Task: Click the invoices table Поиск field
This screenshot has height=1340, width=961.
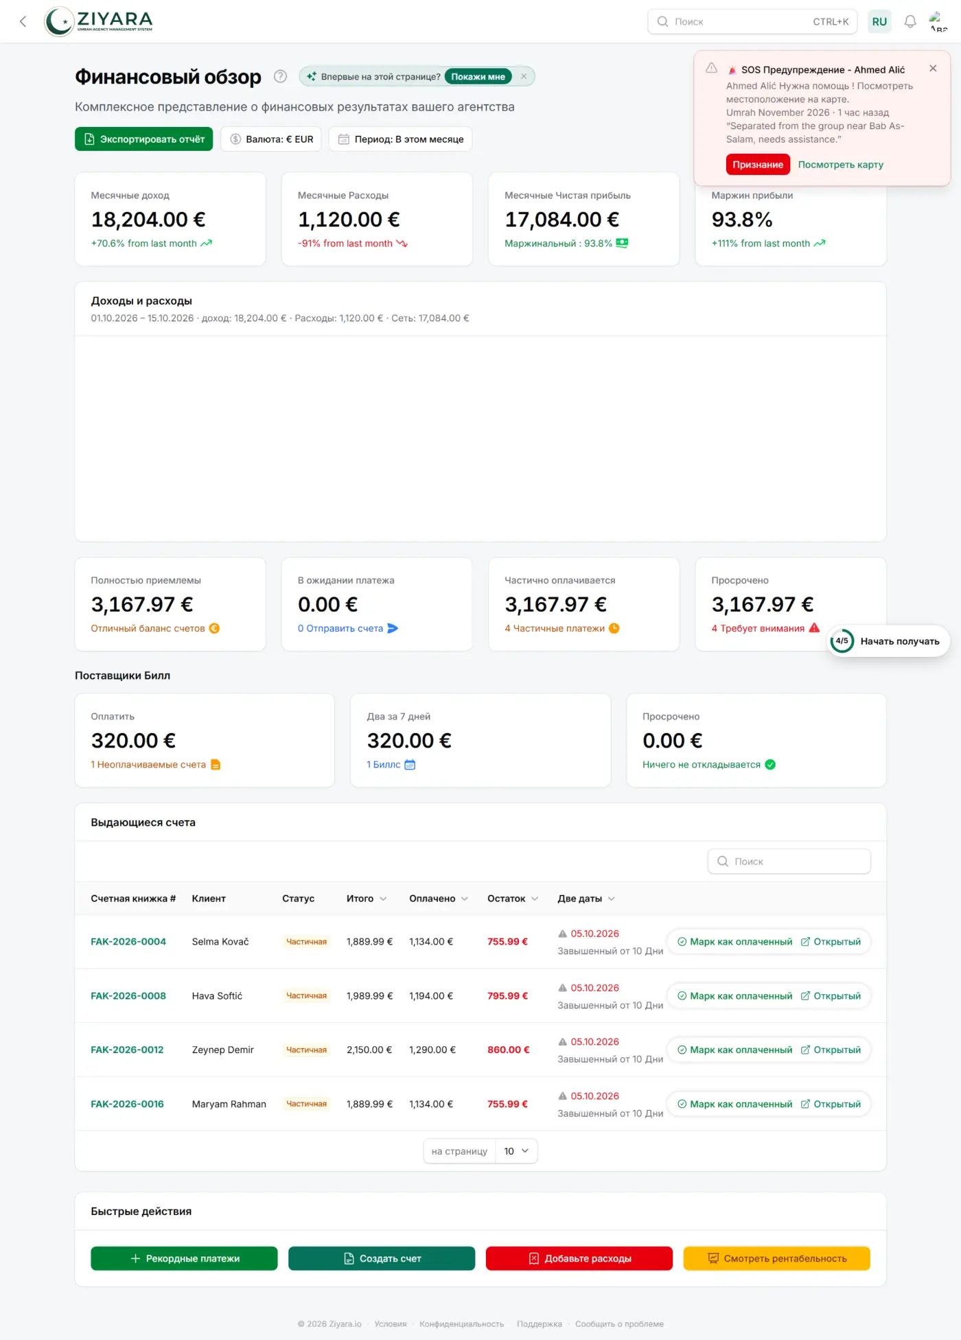Action: tap(789, 862)
